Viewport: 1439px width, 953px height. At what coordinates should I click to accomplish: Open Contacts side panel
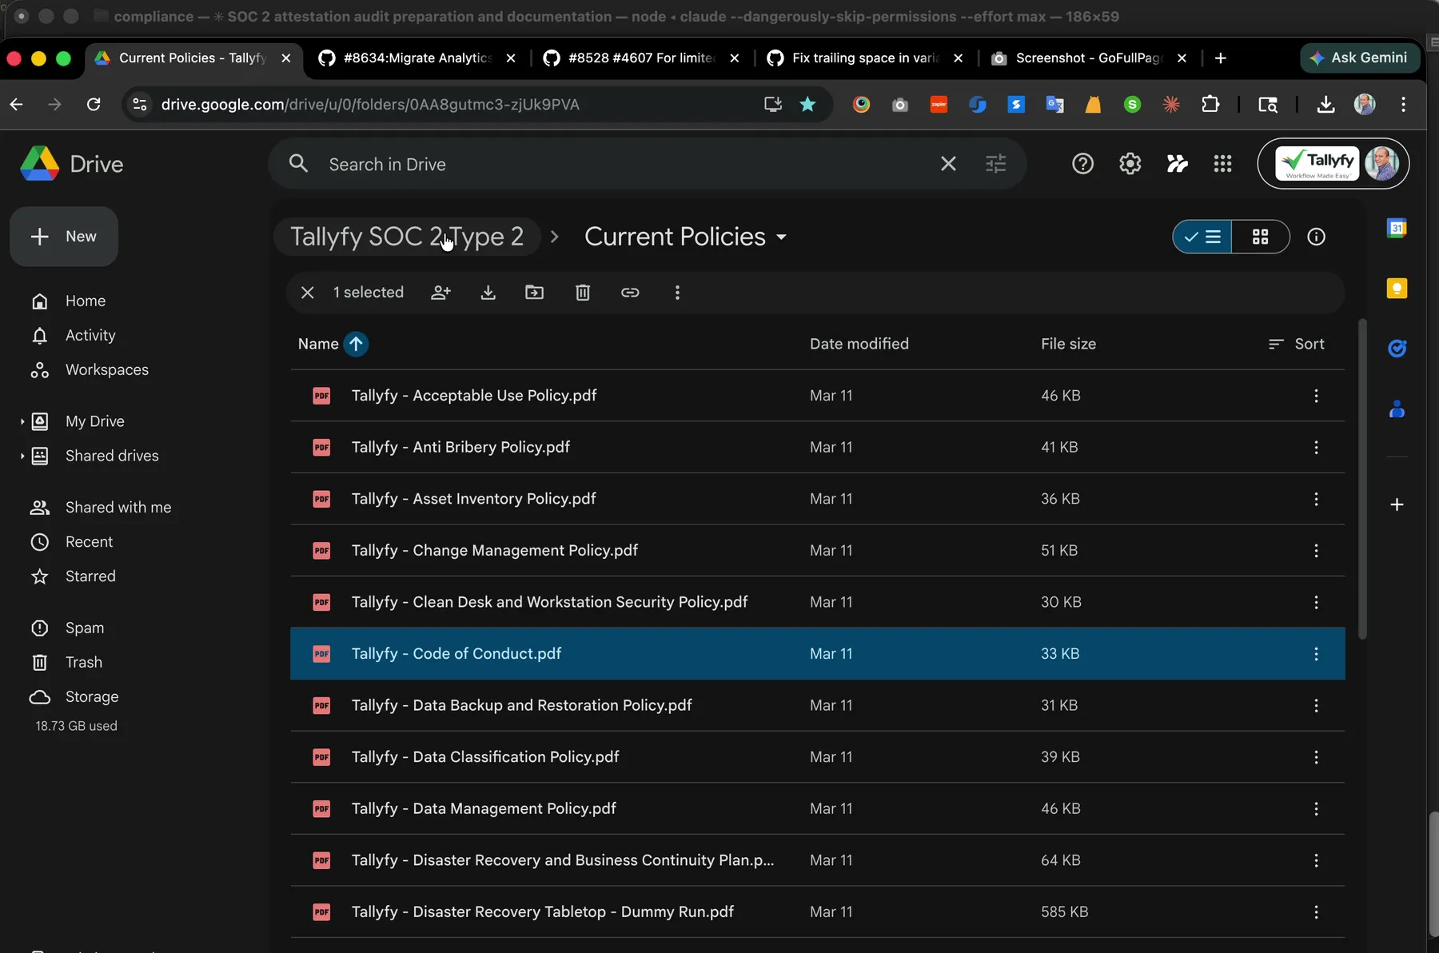tap(1397, 409)
